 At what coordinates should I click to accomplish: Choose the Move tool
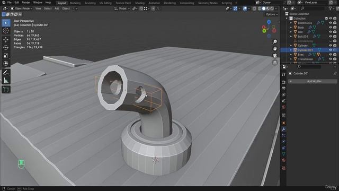click(6, 40)
